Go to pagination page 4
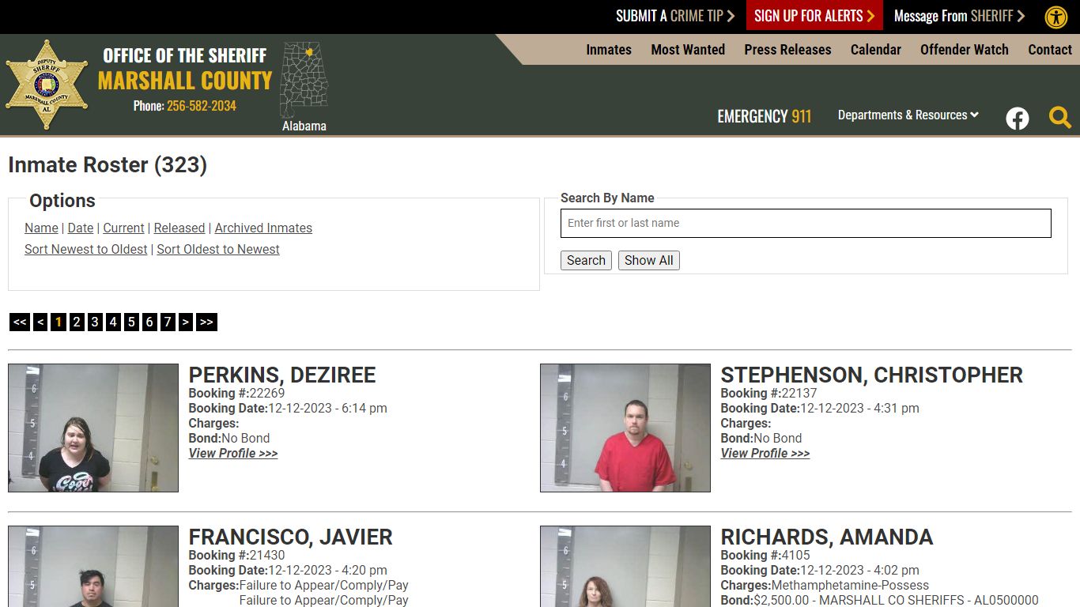Viewport: 1080px width, 607px height. [x=113, y=322]
